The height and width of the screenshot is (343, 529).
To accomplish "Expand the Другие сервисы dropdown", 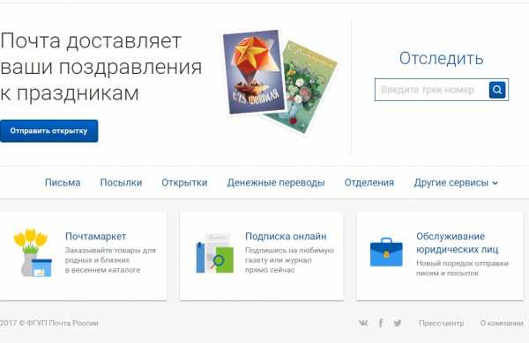I will (x=456, y=182).
